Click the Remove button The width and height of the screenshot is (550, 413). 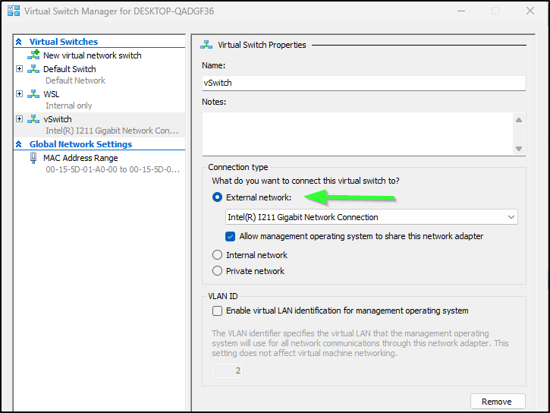click(498, 402)
